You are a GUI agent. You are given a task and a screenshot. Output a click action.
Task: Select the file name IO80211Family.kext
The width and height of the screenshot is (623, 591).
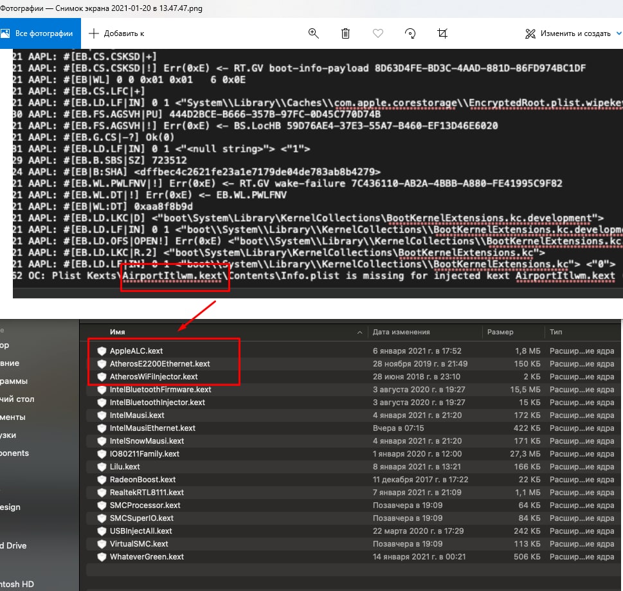click(144, 453)
